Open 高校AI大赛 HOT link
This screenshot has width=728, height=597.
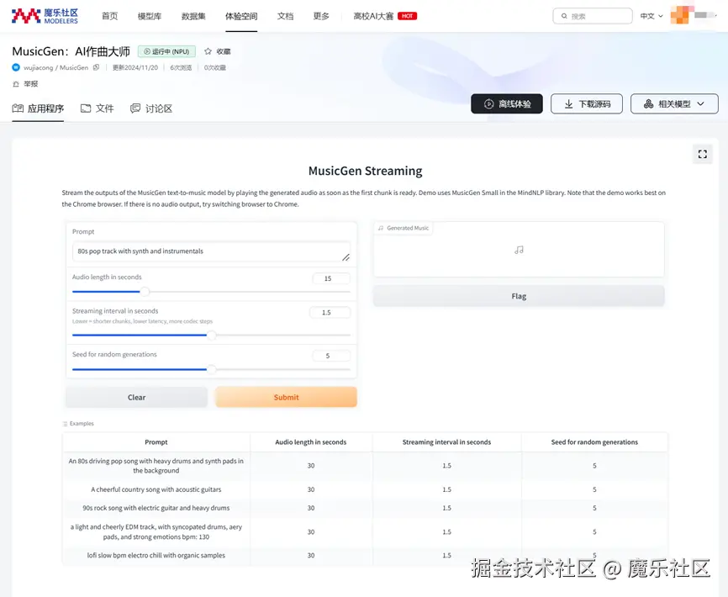click(385, 16)
